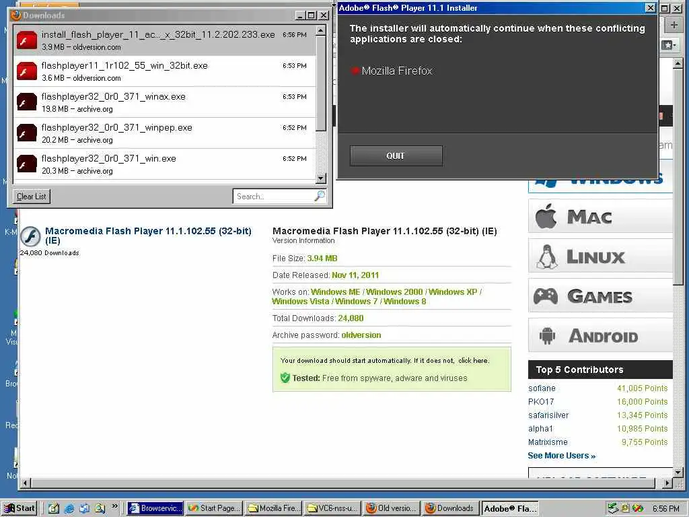Viewport: 689px width, 517px height.
Task: Click first system tray network icon
Action: click(x=612, y=508)
